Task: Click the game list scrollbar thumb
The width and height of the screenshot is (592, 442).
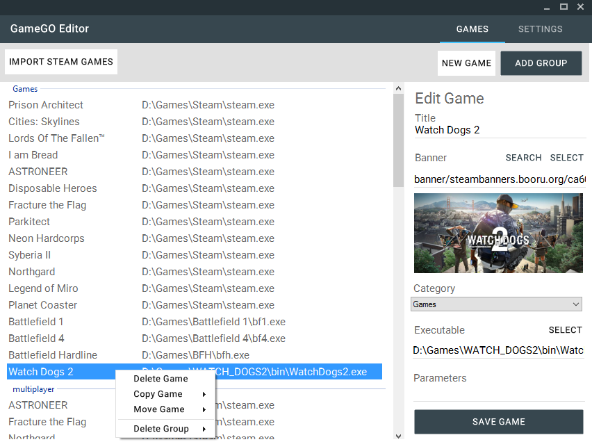Action: pyautogui.click(x=398, y=140)
